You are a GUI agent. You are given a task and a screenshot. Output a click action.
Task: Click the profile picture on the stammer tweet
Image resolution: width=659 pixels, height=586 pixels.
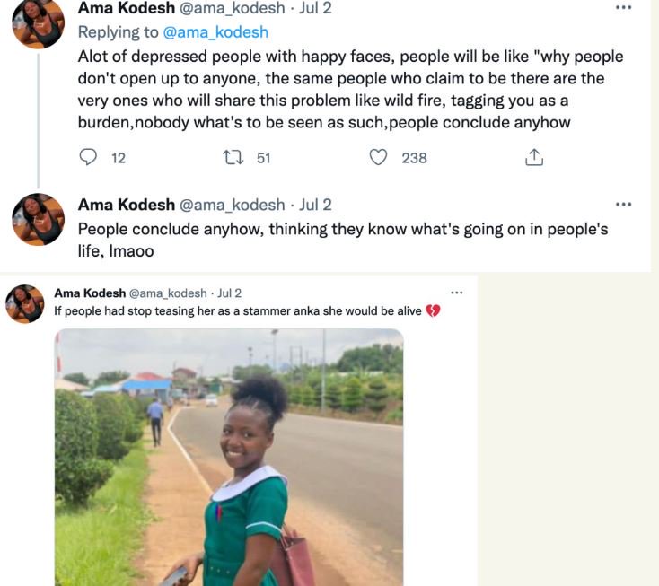click(25, 304)
